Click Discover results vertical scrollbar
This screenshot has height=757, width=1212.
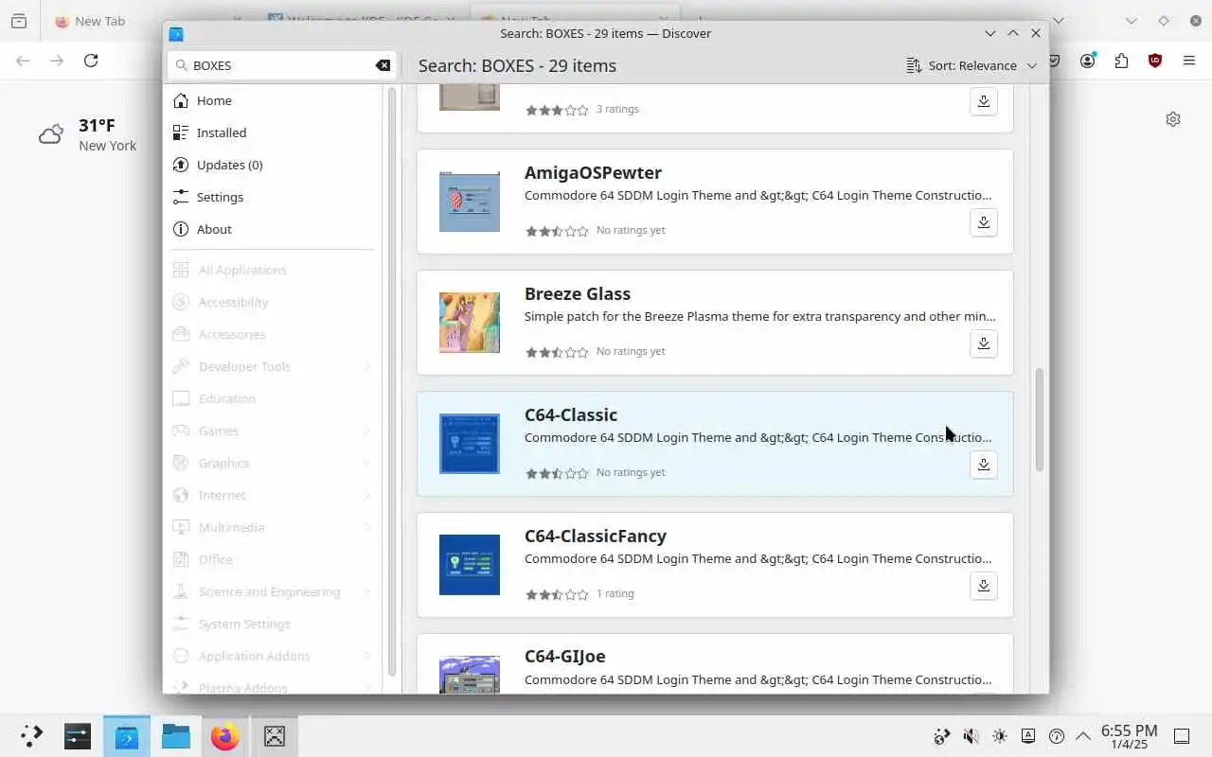[x=1039, y=420]
